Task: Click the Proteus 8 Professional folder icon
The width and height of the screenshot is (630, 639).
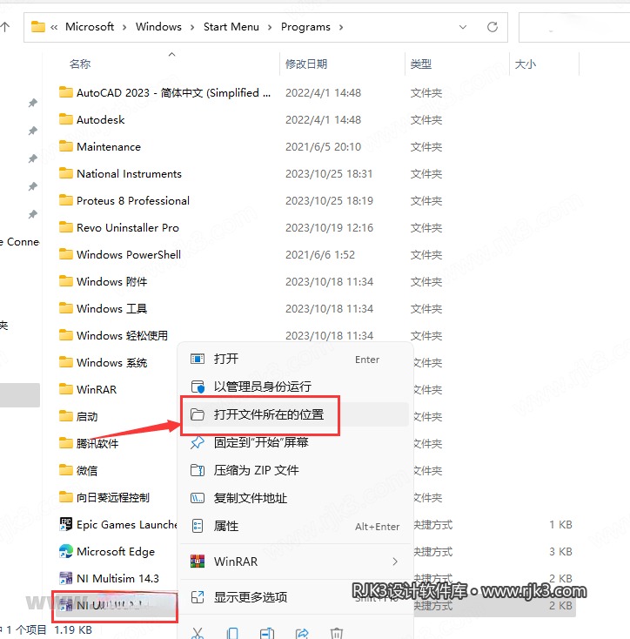Action: click(66, 200)
